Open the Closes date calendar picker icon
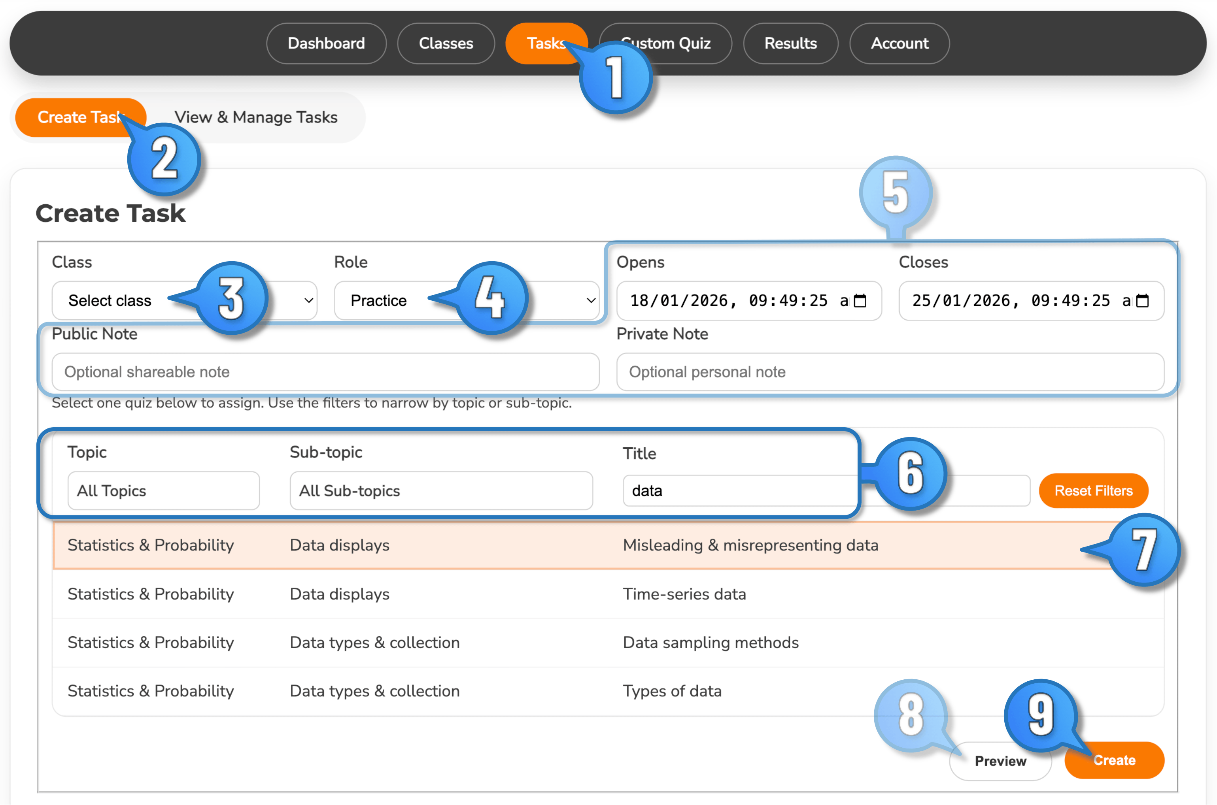Screen dimensions: 1217x805 (x=1143, y=301)
